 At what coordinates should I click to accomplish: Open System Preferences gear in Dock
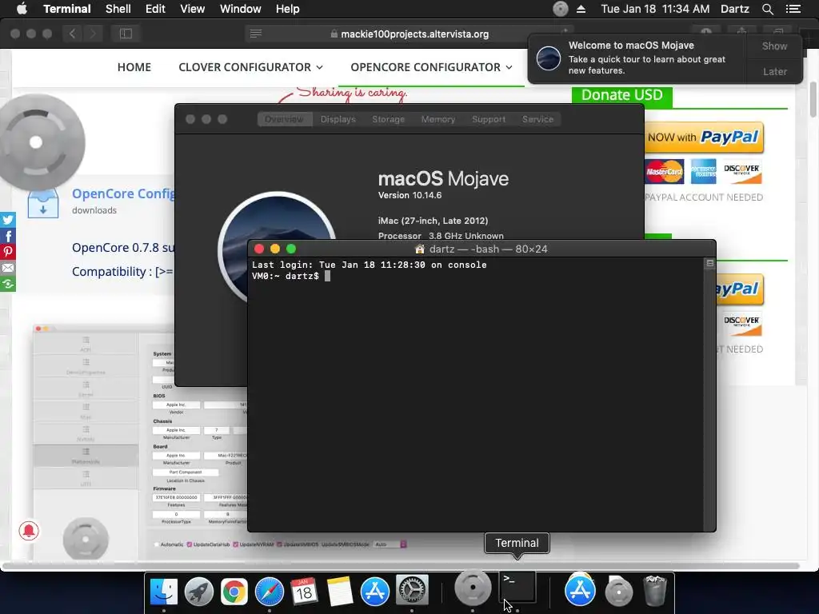(x=412, y=591)
